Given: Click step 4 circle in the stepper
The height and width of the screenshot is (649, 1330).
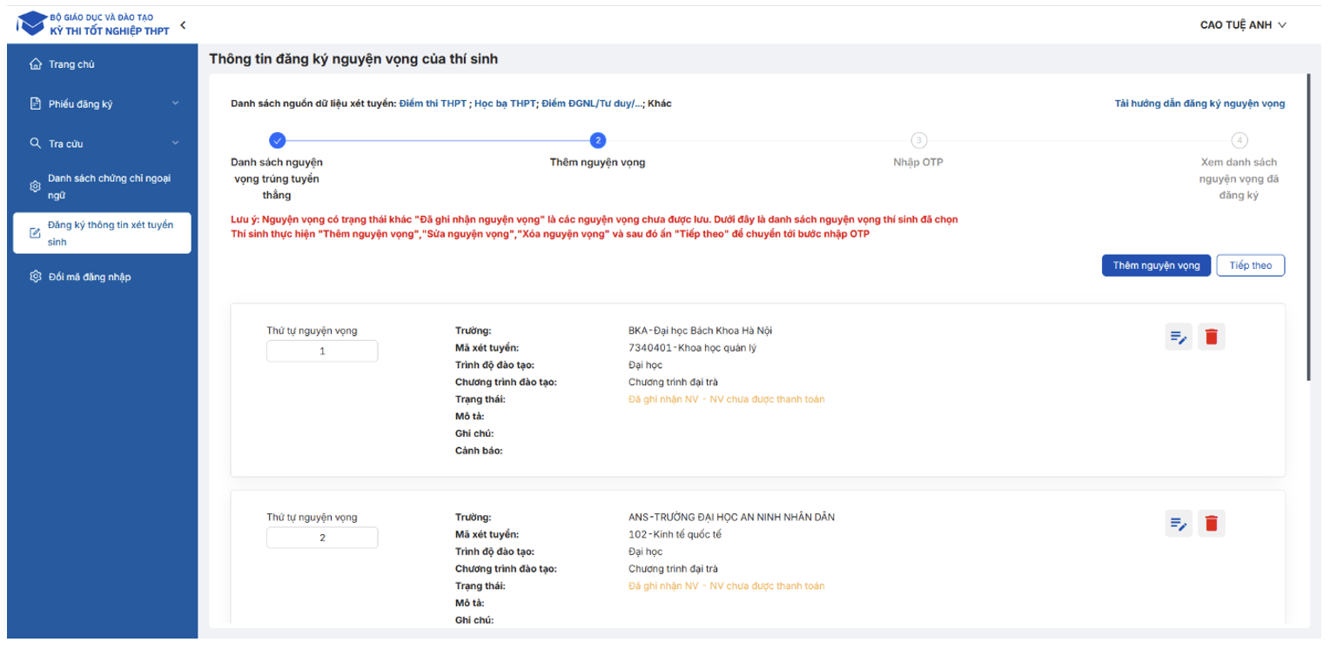Looking at the screenshot, I should pyautogui.click(x=1239, y=140).
